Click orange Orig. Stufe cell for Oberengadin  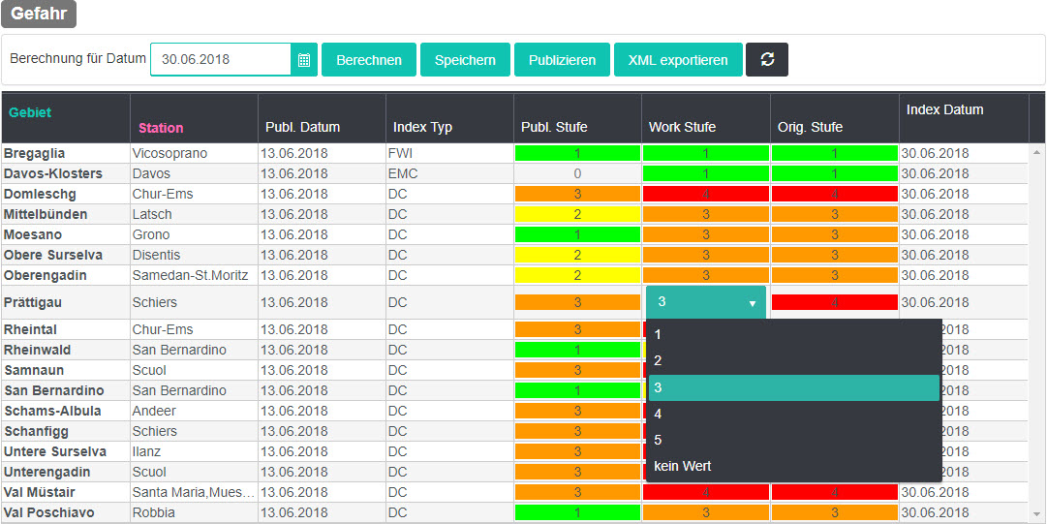click(x=835, y=276)
